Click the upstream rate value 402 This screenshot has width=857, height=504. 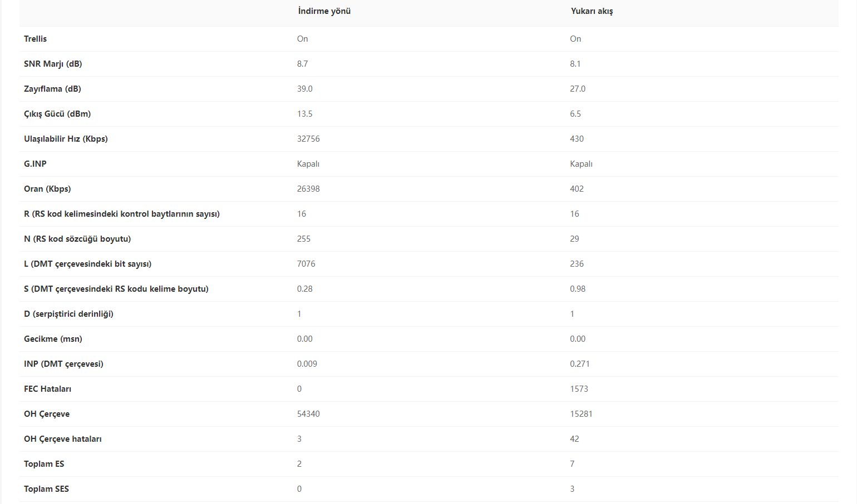(x=577, y=189)
